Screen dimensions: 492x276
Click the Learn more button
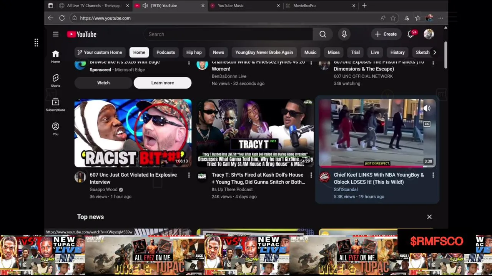(x=163, y=83)
